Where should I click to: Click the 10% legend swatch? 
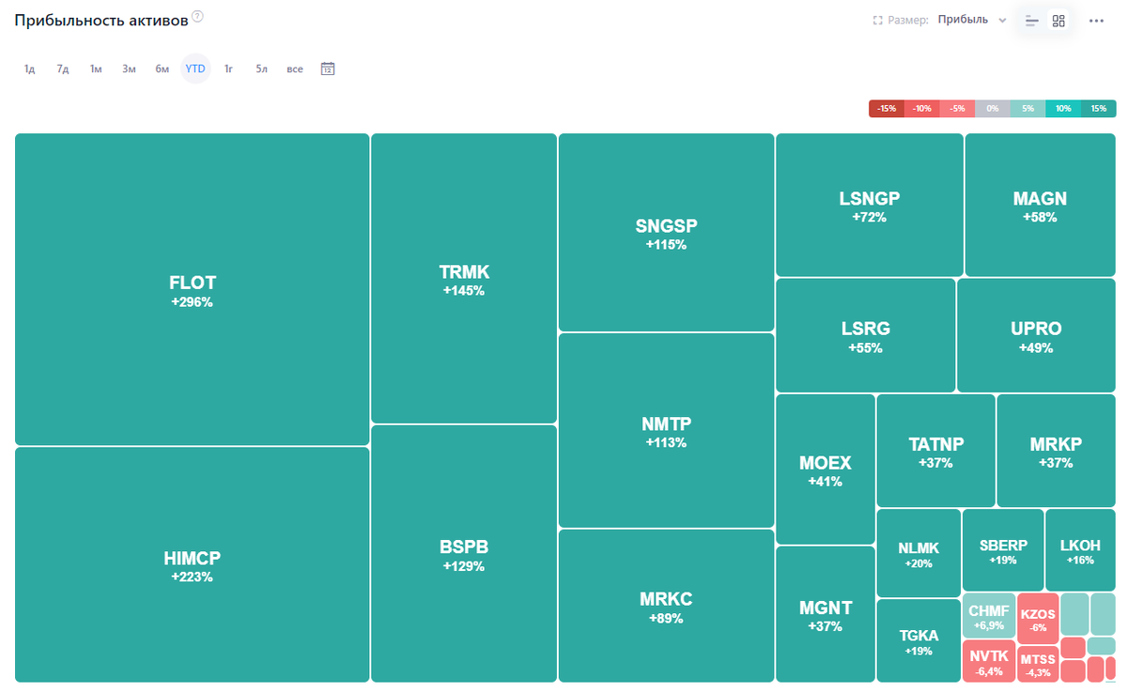pyautogui.click(x=1063, y=109)
